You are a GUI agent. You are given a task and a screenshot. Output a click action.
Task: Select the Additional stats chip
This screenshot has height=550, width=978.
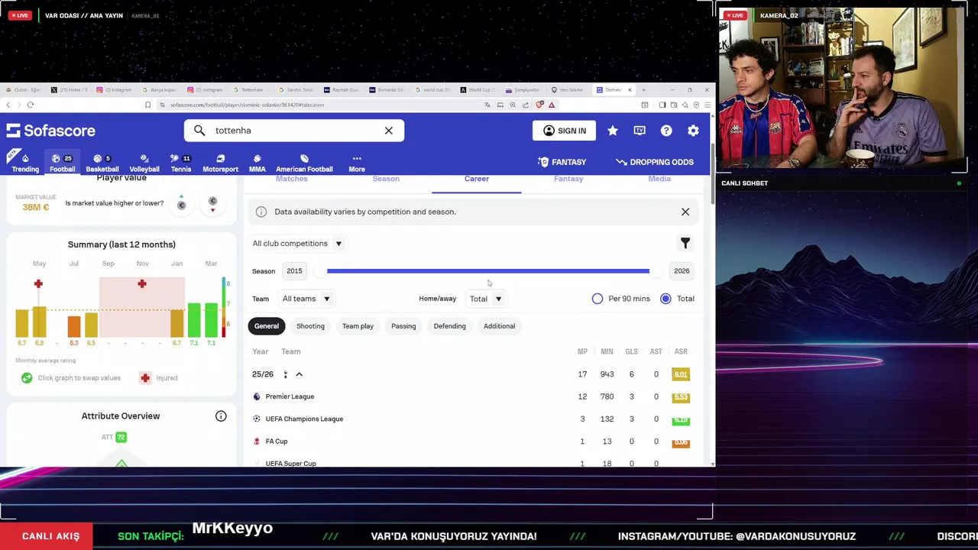tap(499, 326)
